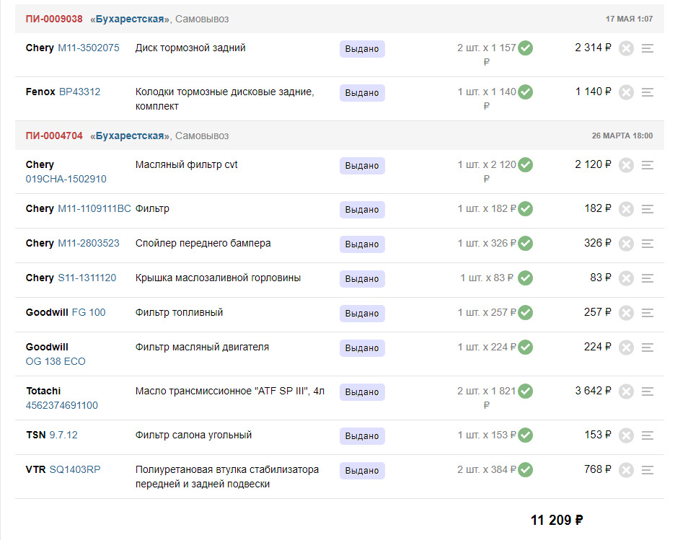Click Выдано status for Фильтр топливный
The height and width of the screenshot is (540, 675).
click(x=362, y=313)
